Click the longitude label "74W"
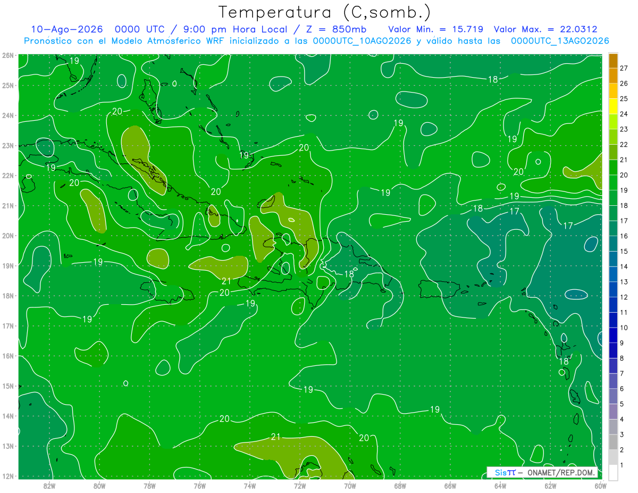638x493 pixels. click(250, 486)
